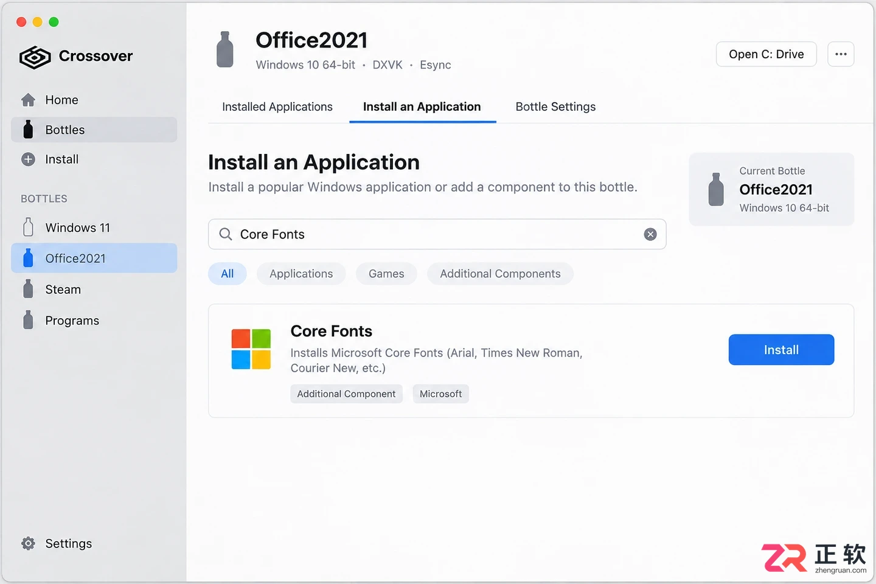Switch to Installed Applications tab
This screenshot has width=876, height=584.
pyautogui.click(x=277, y=106)
